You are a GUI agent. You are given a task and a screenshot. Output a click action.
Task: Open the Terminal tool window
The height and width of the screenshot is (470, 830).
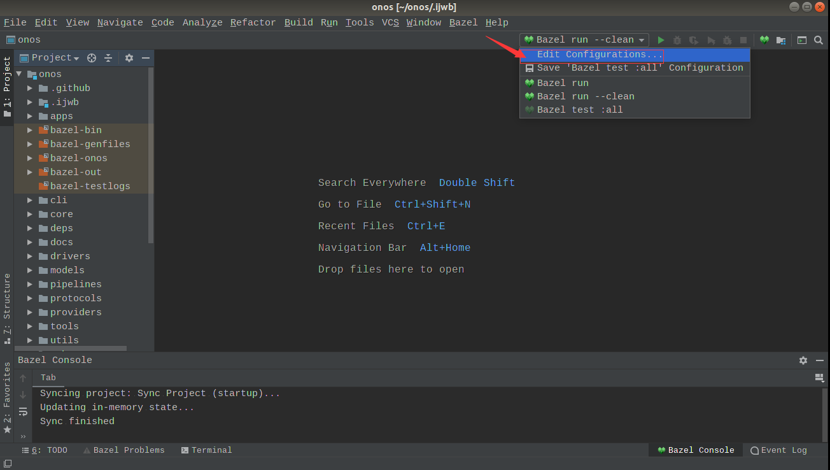click(206, 450)
